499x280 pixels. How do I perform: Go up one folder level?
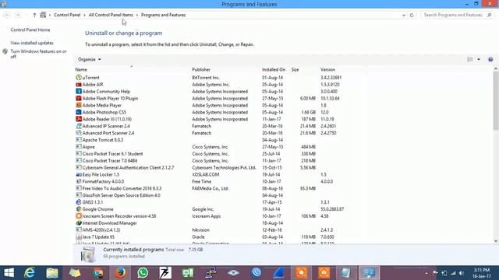pyautogui.click(x=34, y=15)
